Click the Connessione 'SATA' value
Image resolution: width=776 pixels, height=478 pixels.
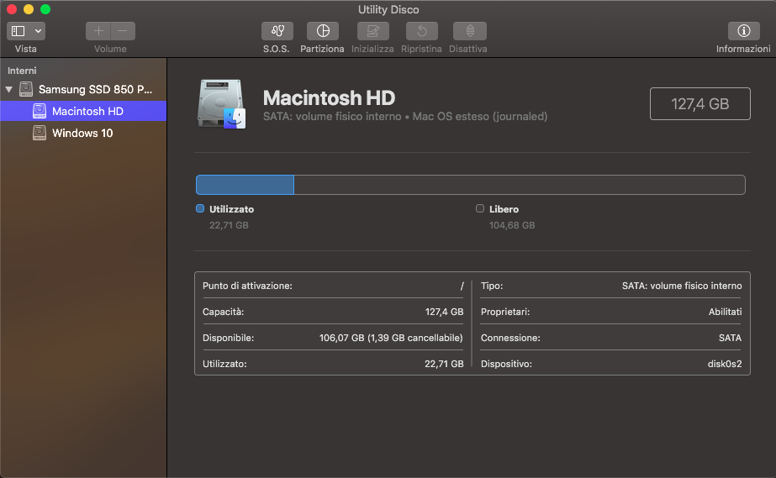pyautogui.click(x=730, y=338)
